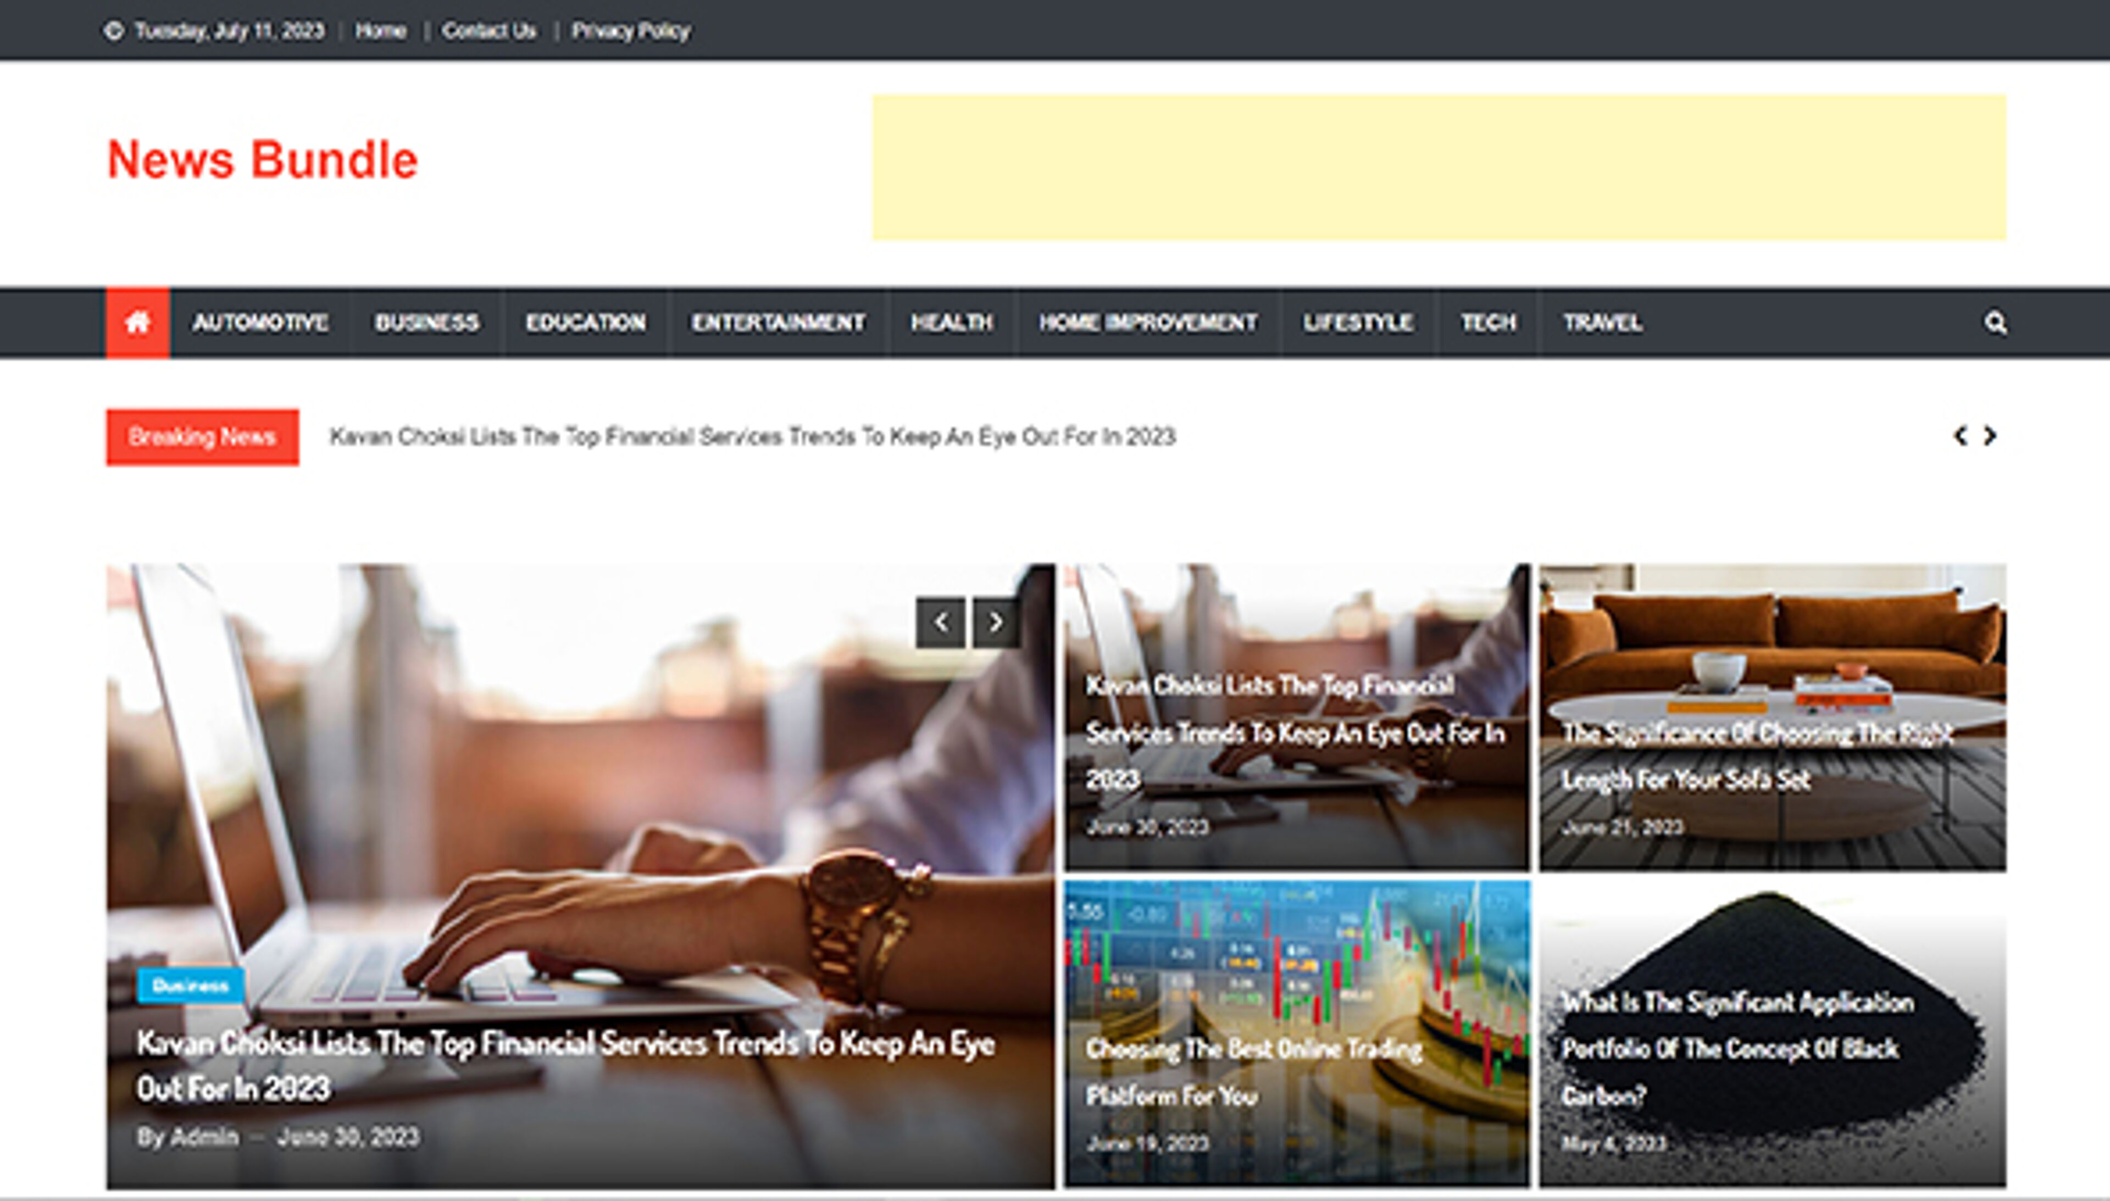Image resolution: width=2110 pixels, height=1201 pixels.
Task: Select the Entertainment navigation item
Action: click(x=778, y=323)
